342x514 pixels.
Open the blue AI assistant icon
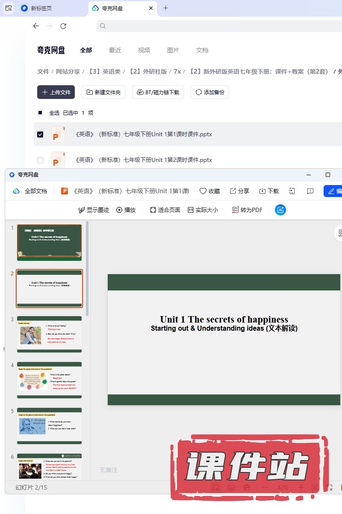(280, 210)
